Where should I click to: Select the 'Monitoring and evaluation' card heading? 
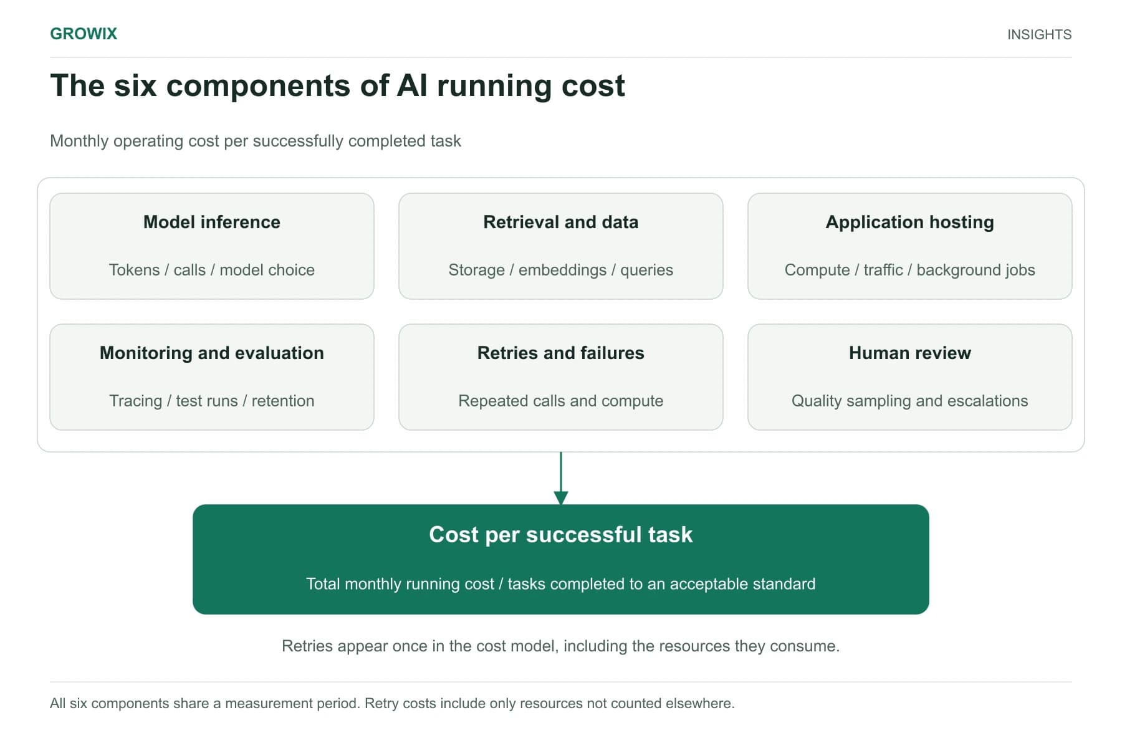pos(212,353)
